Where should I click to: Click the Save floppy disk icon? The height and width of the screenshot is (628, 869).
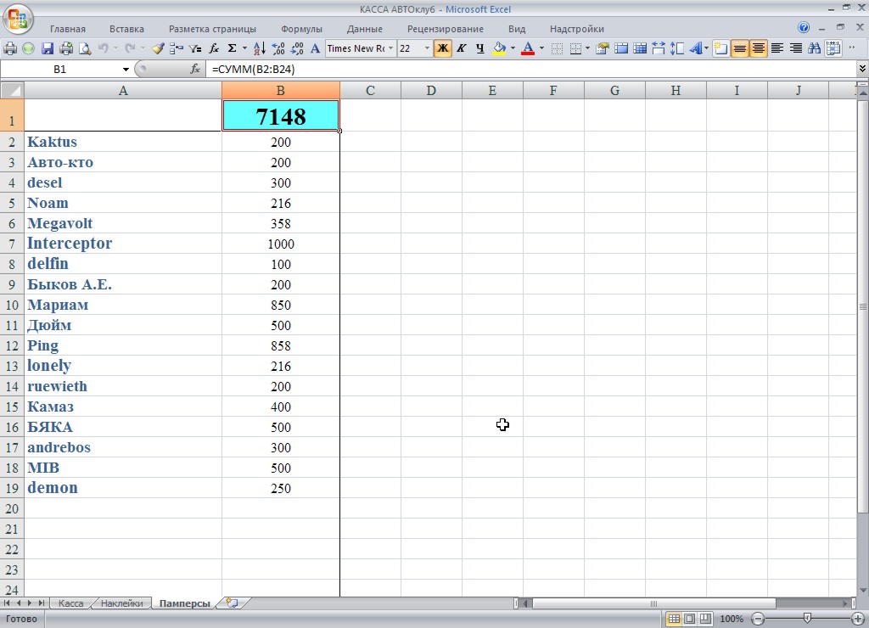pyautogui.click(x=48, y=48)
